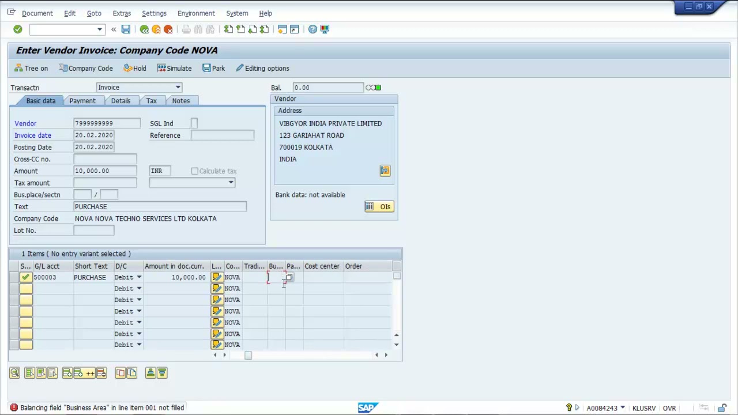
Task: Go to the Last page icon
Action: [x=265, y=29]
